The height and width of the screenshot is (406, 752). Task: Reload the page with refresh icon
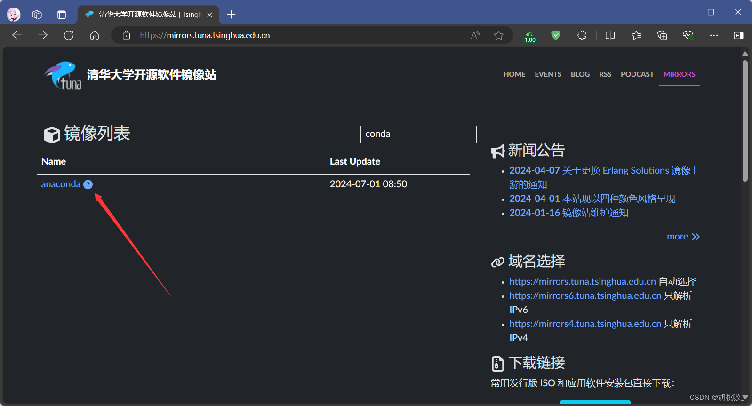[69, 35]
